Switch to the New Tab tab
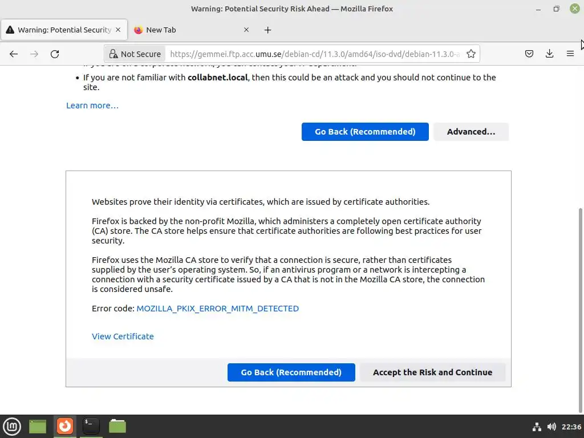Image resolution: width=584 pixels, height=438 pixels. 192,30
